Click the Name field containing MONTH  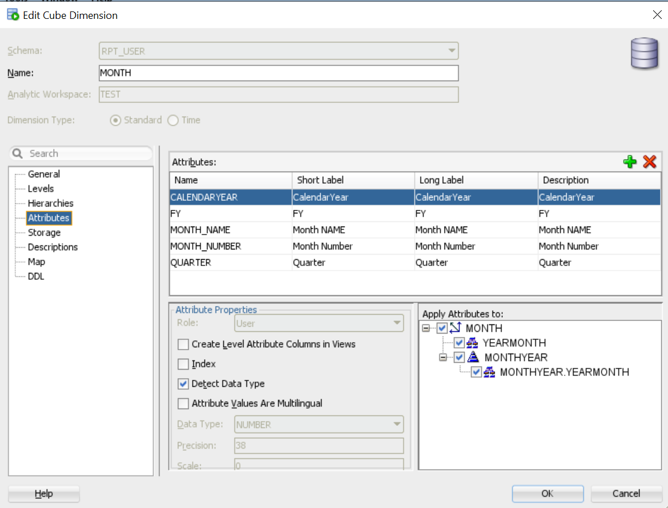(278, 73)
